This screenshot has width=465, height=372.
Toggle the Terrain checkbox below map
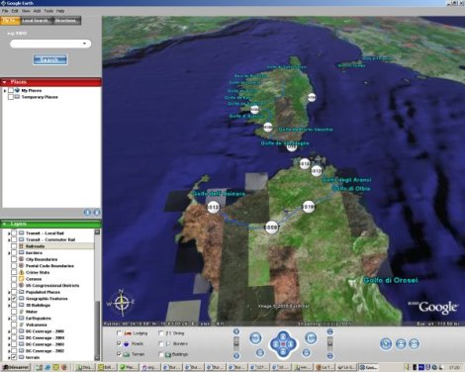coord(120,354)
